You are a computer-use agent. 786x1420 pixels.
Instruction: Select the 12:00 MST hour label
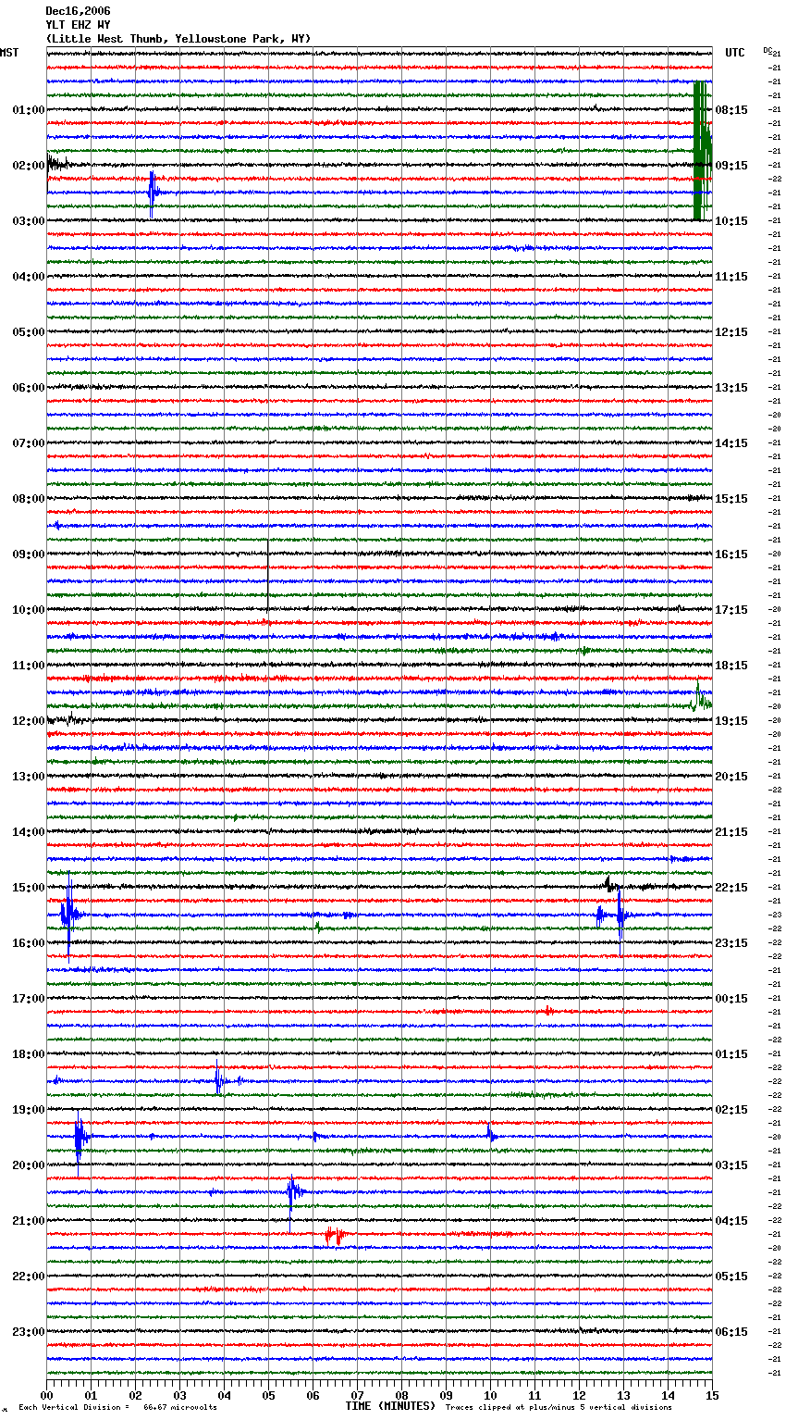point(29,721)
